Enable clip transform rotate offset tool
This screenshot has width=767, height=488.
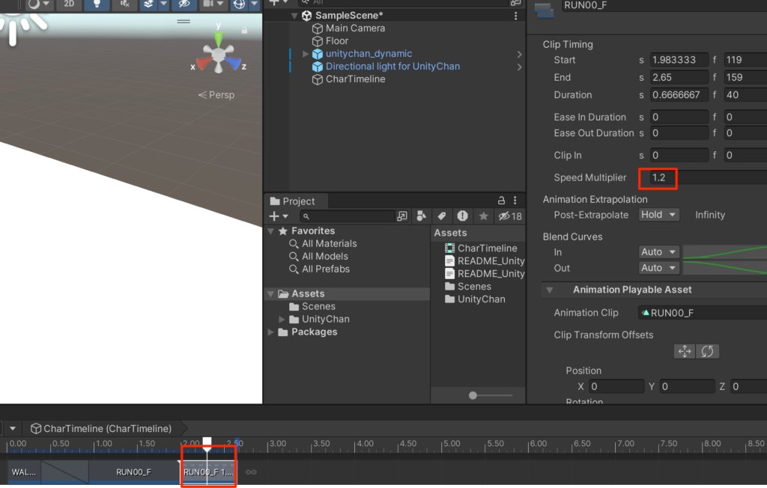(707, 351)
